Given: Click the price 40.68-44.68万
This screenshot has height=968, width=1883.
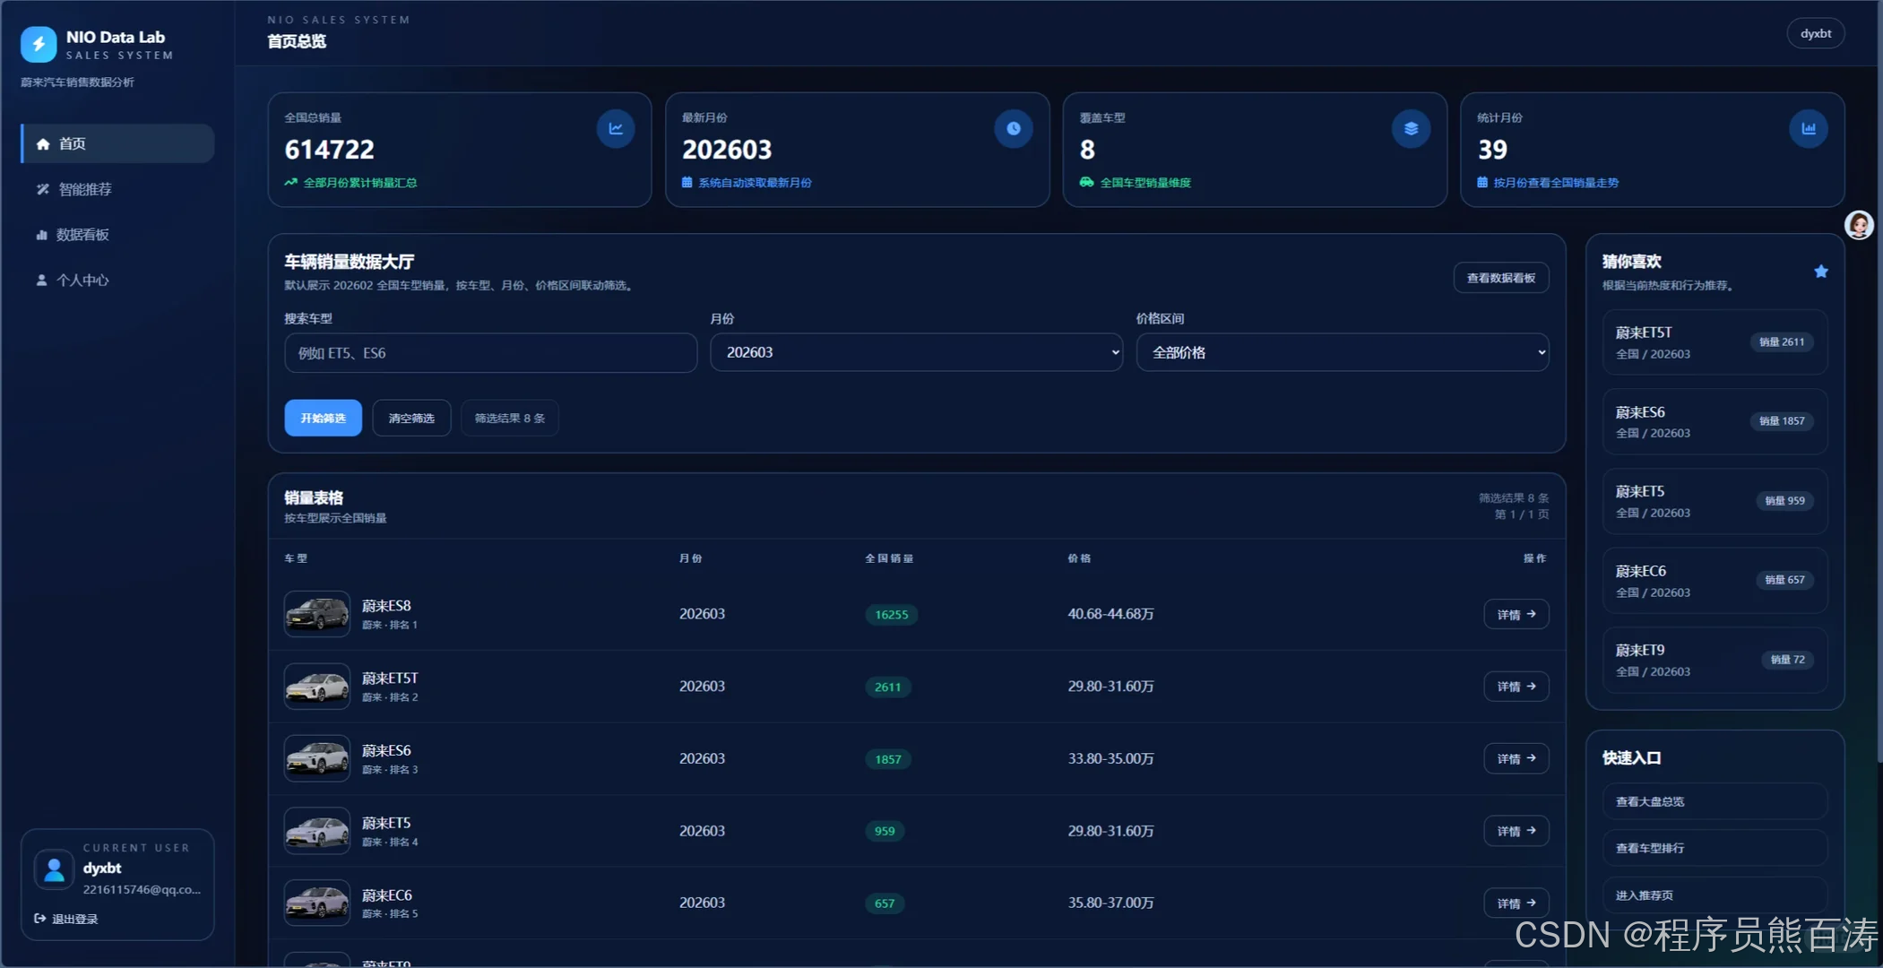Looking at the screenshot, I should click(1110, 614).
